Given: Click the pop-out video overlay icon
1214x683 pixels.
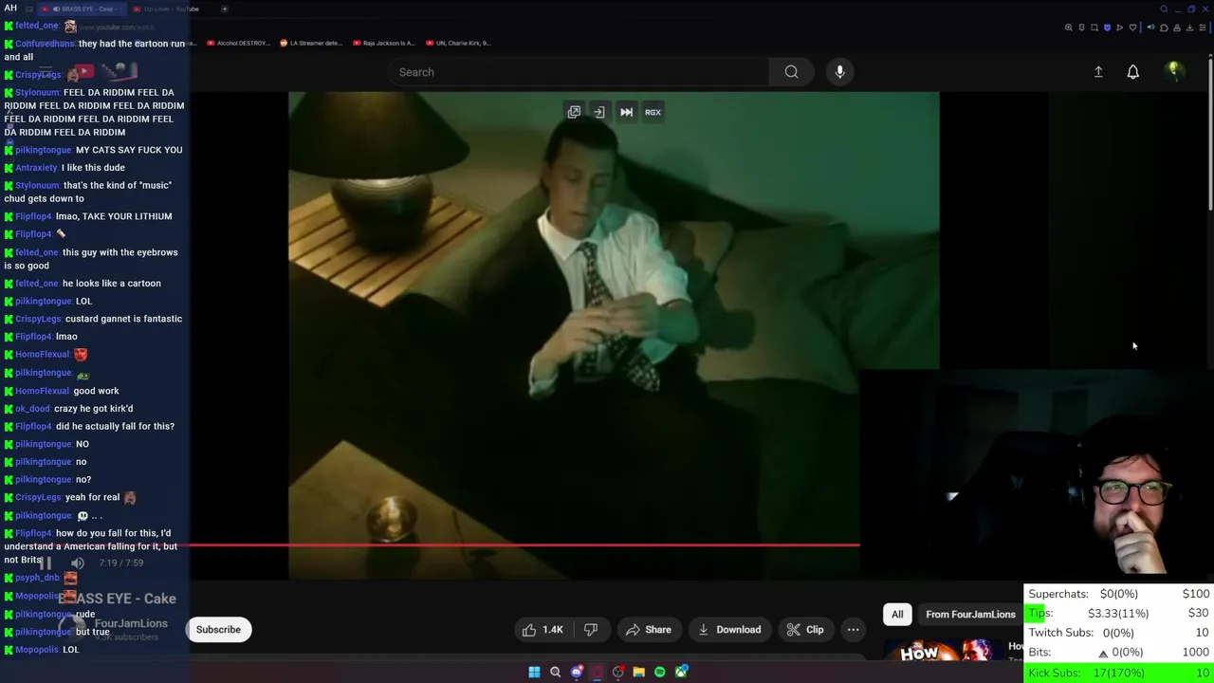Looking at the screenshot, I should click(574, 112).
